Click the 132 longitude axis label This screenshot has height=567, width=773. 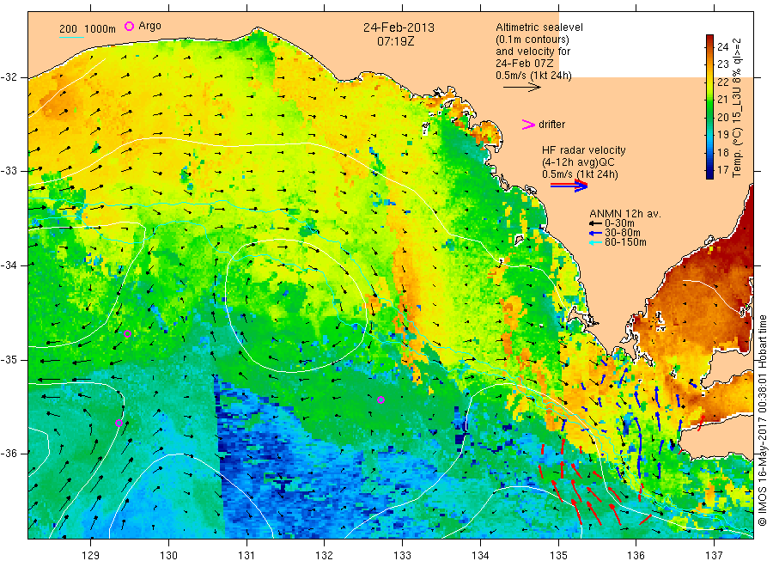coord(325,556)
